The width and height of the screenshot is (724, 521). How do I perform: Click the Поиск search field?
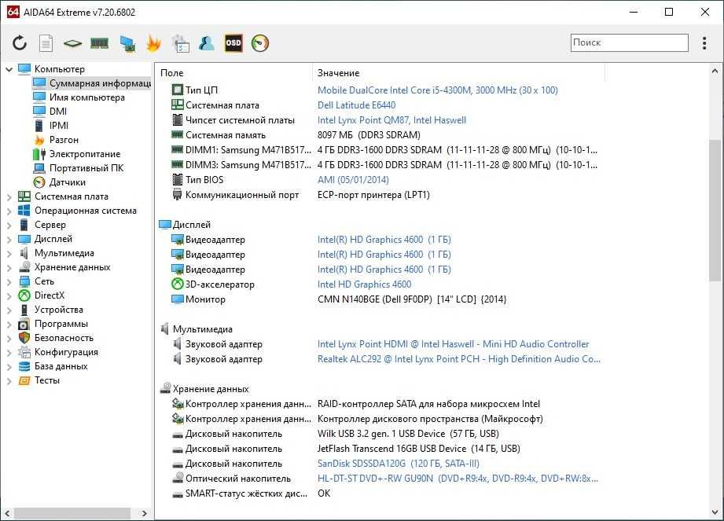tap(629, 42)
